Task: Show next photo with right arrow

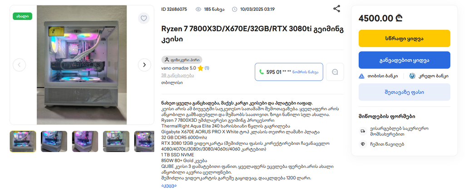Action: click(x=144, y=65)
